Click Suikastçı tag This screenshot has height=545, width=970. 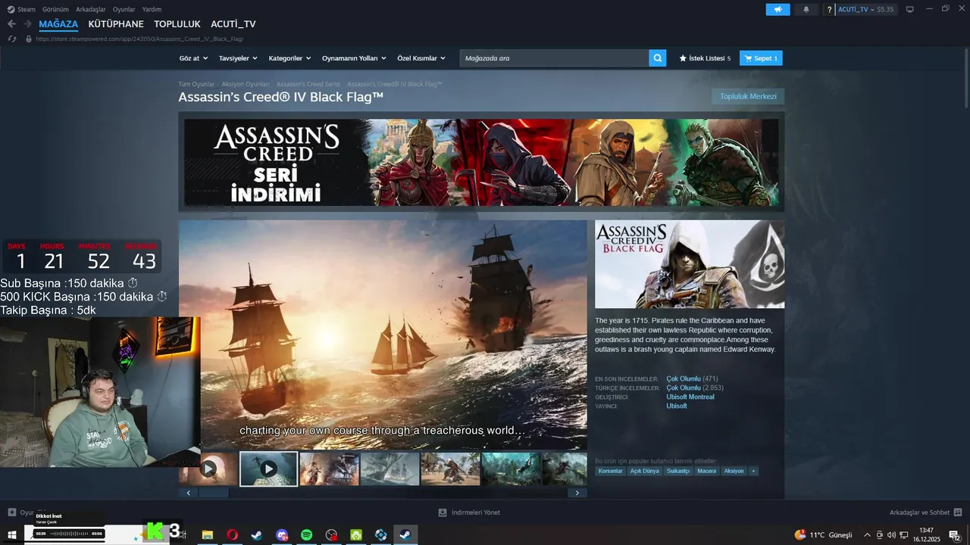click(x=678, y=471)
